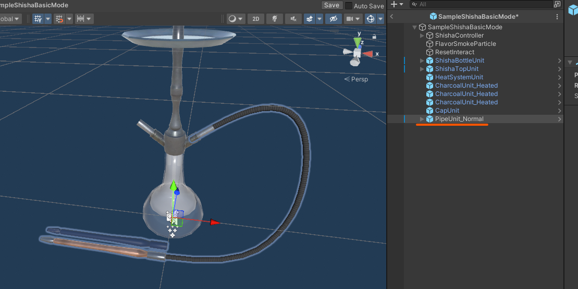Toggle the orientation gizmo lock icon
The image size is (578, 289).
(374, 36)
